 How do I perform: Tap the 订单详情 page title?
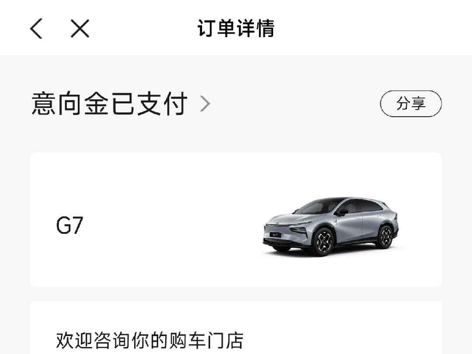[x=236, y=28]
